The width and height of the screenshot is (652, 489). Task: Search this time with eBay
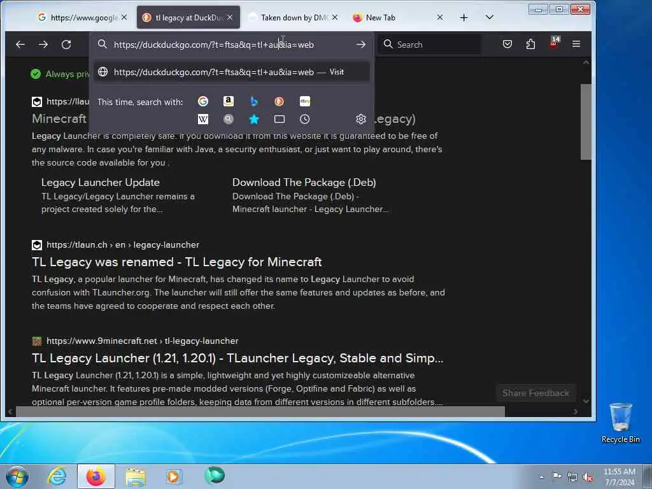(305, 101)
